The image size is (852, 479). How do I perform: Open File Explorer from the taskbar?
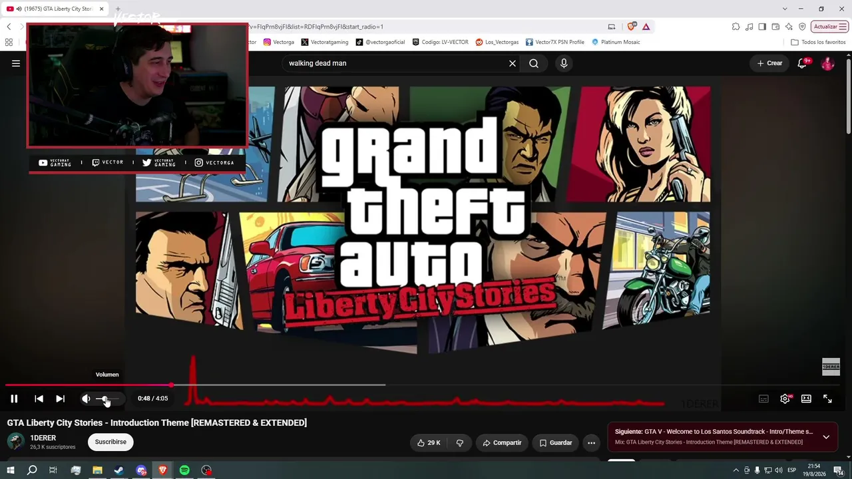coord(97,470)
